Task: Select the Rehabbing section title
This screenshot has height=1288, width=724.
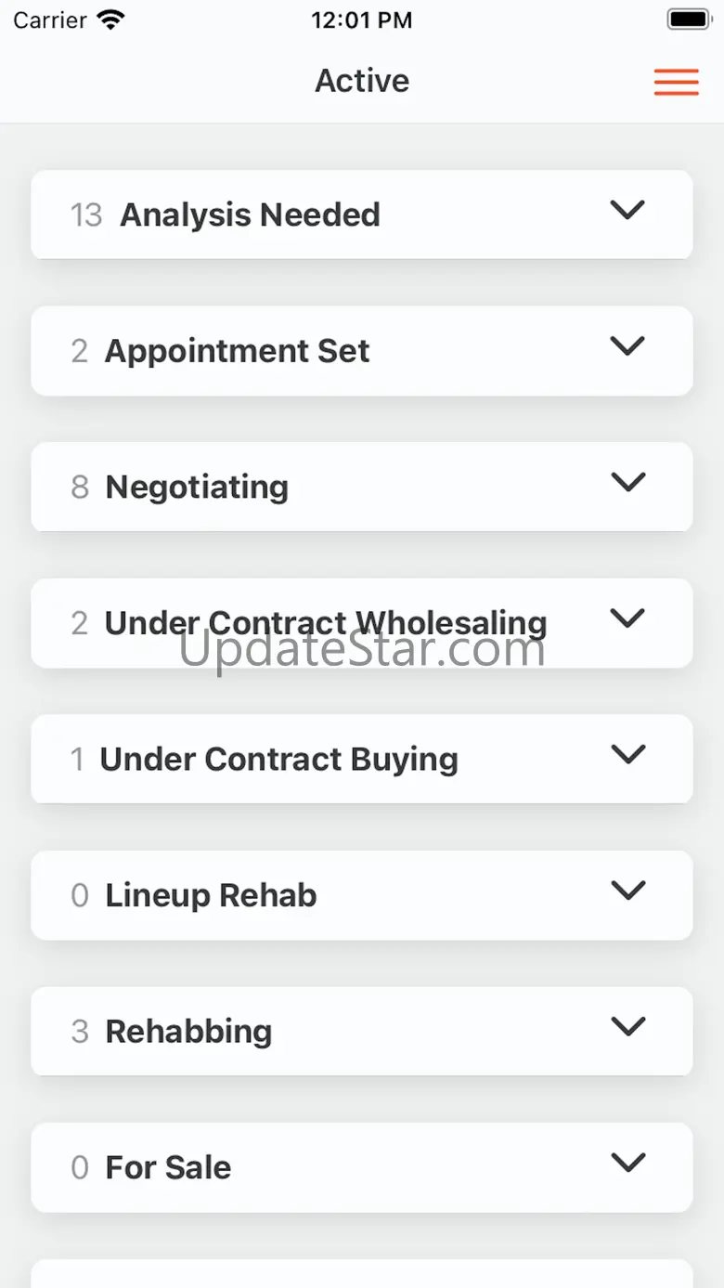Action: pos(188,1031)
